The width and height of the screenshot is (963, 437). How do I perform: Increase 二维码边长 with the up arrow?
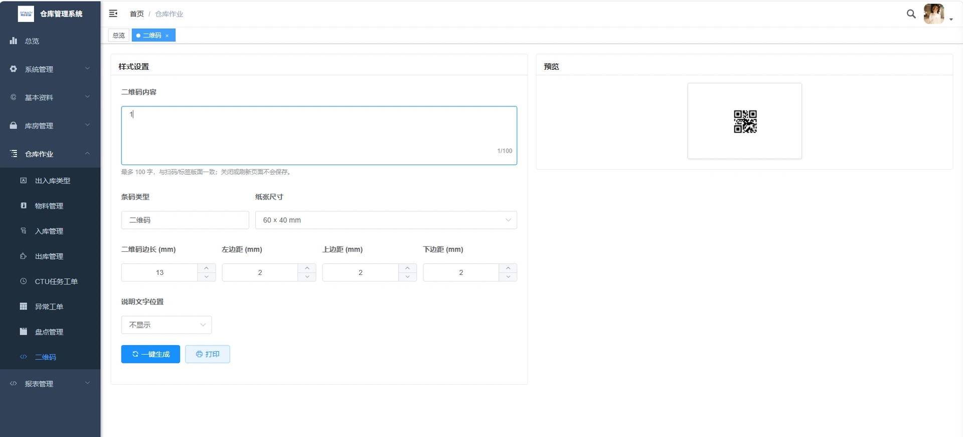(206, 268)
